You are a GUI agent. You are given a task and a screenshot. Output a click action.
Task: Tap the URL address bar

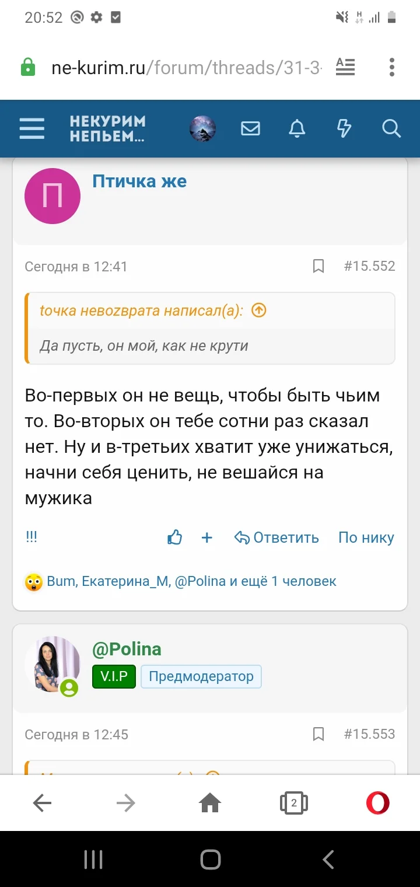pos(175,67)
